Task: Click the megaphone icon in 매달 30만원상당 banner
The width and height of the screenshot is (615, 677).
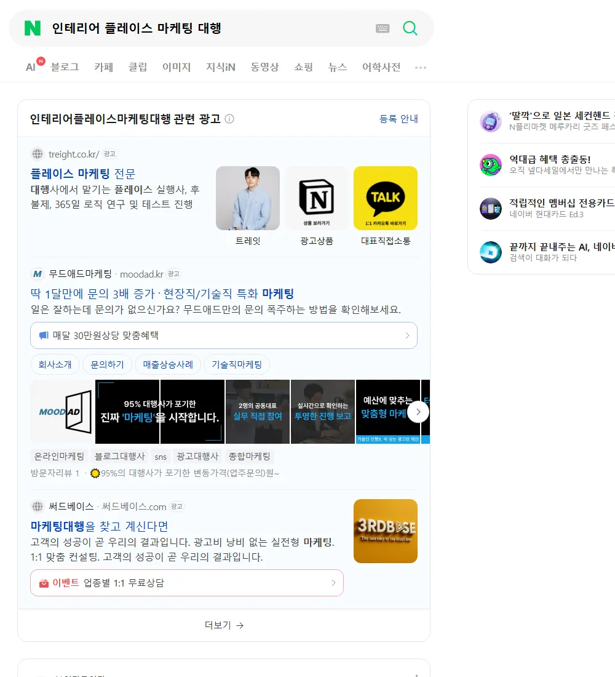Action: point(44,335)
